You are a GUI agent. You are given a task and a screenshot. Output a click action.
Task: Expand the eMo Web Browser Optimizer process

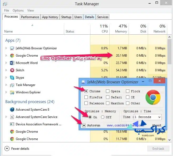pyautogui.click(x=6, y=48)
